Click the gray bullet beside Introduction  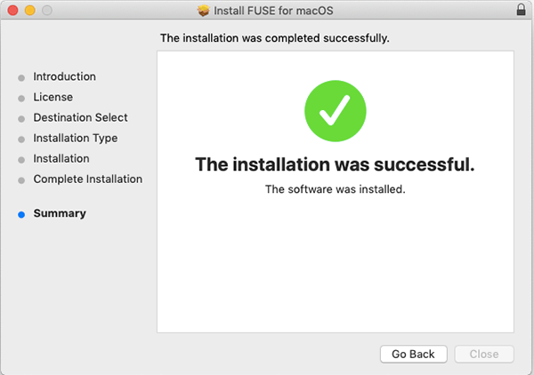[x=21, y=77]
